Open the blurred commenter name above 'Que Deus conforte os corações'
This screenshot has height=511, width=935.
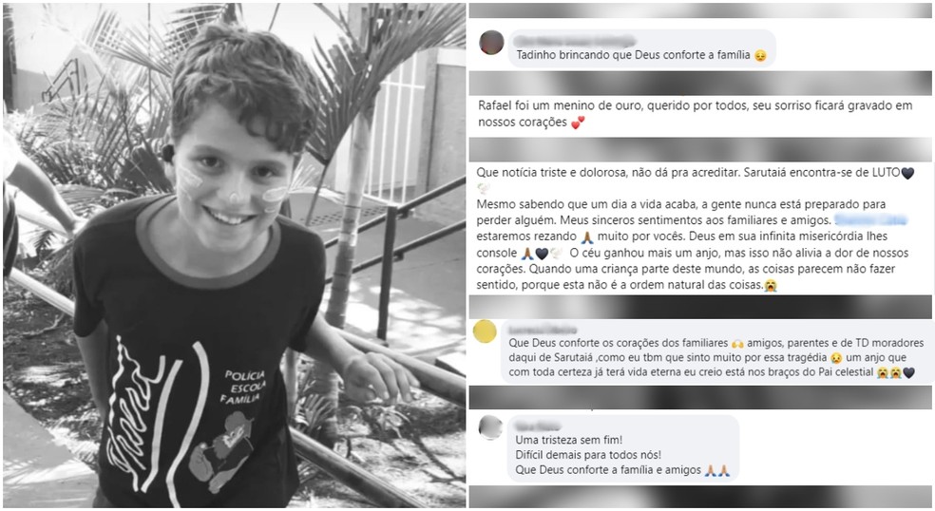[543, 330]
